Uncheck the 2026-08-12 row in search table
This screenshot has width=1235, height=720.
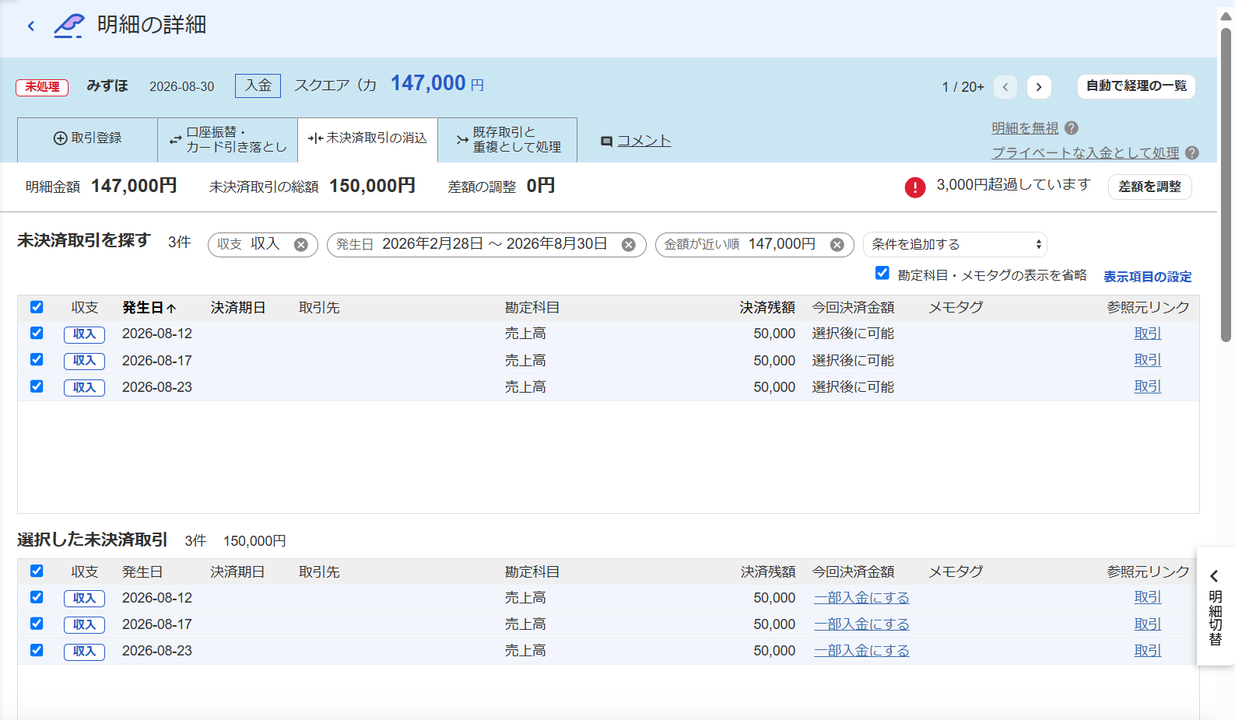point(37,333)
